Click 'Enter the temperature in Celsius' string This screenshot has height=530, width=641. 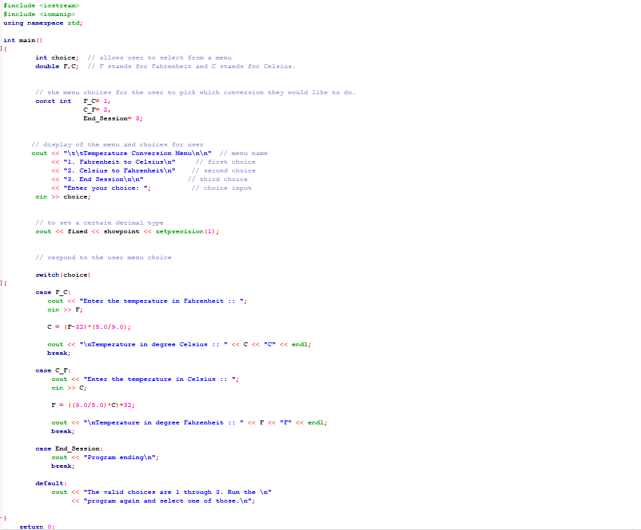point(160,379)
